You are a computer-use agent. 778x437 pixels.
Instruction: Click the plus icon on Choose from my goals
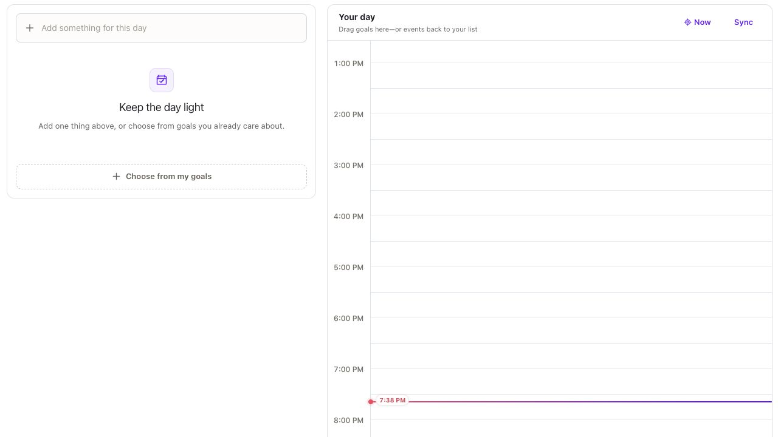pyautogui.click(x=116, y=177)
